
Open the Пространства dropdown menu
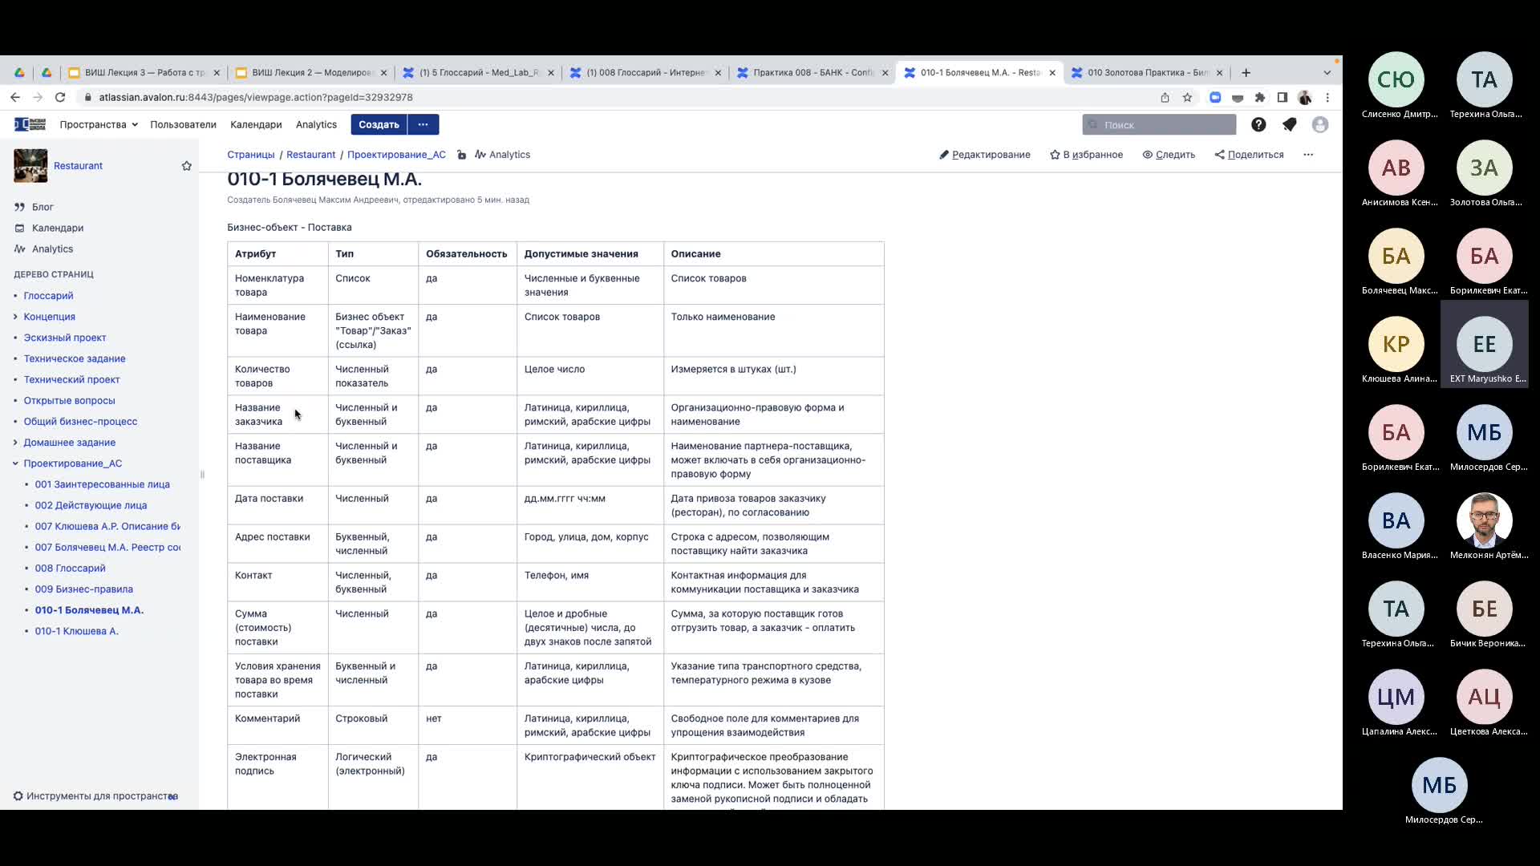(99, 124)
